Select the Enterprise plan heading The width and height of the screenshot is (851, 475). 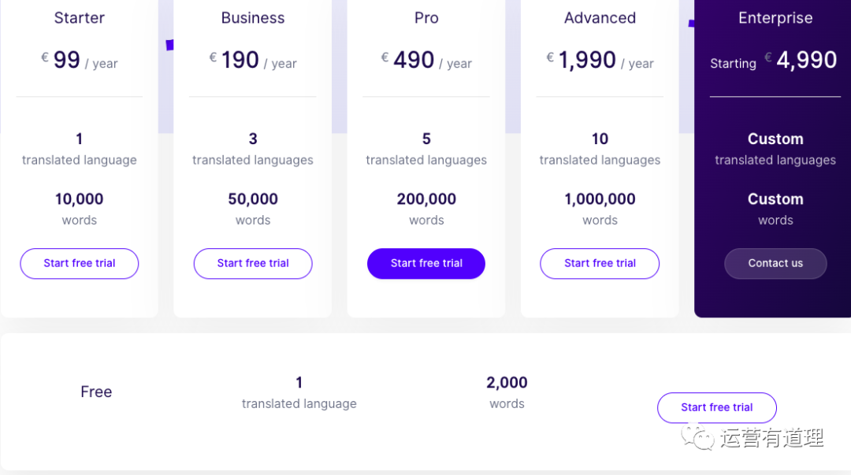click(775, 18)
